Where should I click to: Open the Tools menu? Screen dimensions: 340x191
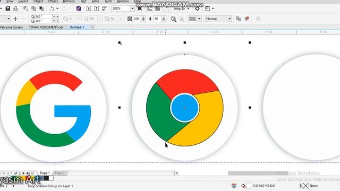pos(108,1)
